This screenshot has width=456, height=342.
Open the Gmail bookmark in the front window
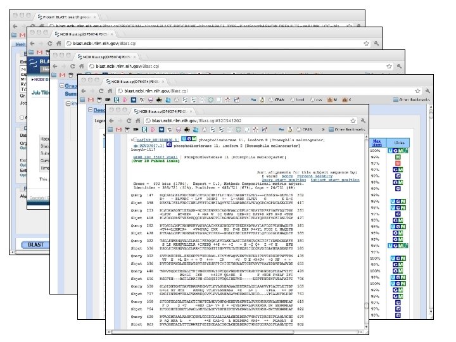click(118, 129)
